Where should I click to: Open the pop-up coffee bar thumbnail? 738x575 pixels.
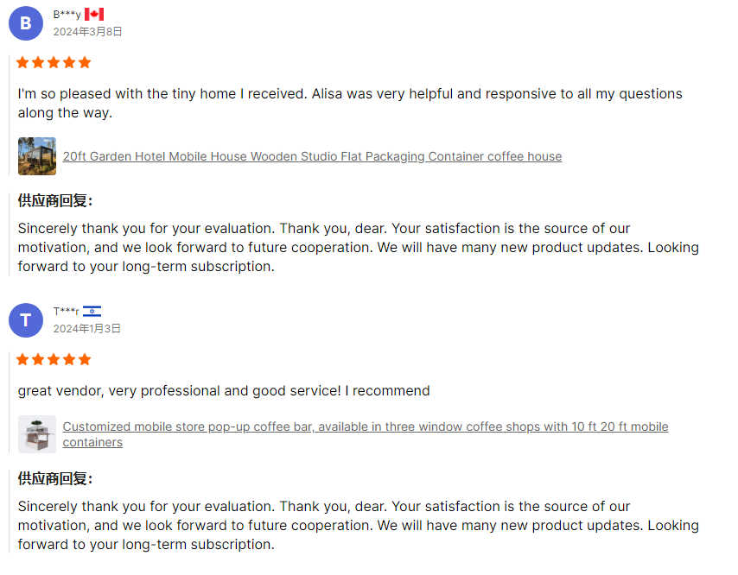[37, 434]
